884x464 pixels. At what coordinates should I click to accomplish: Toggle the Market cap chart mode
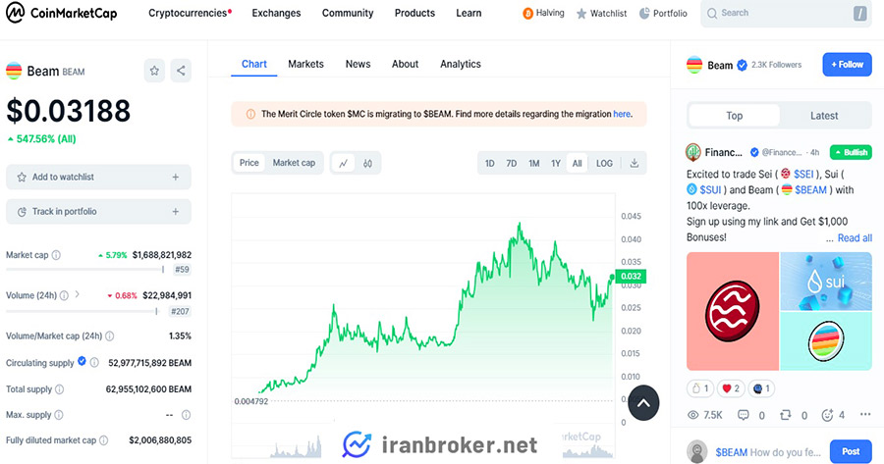(294, 163)
